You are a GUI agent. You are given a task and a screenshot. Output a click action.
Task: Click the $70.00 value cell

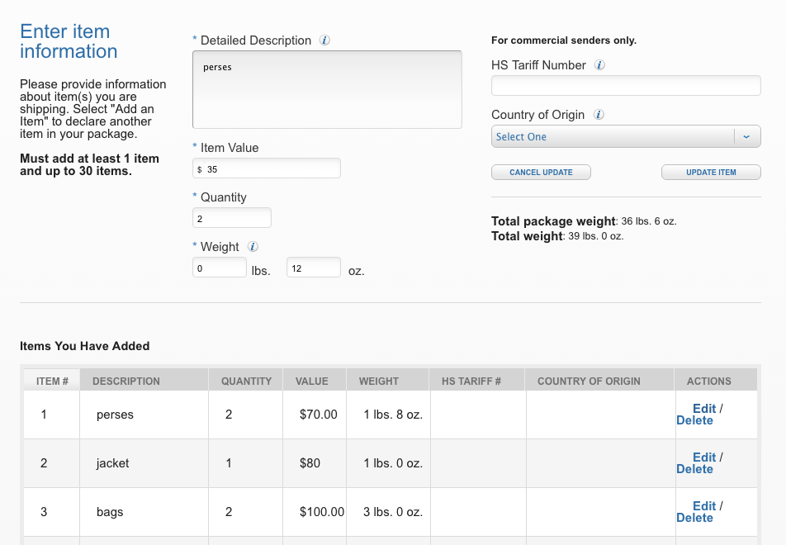(x=315, y=415)
